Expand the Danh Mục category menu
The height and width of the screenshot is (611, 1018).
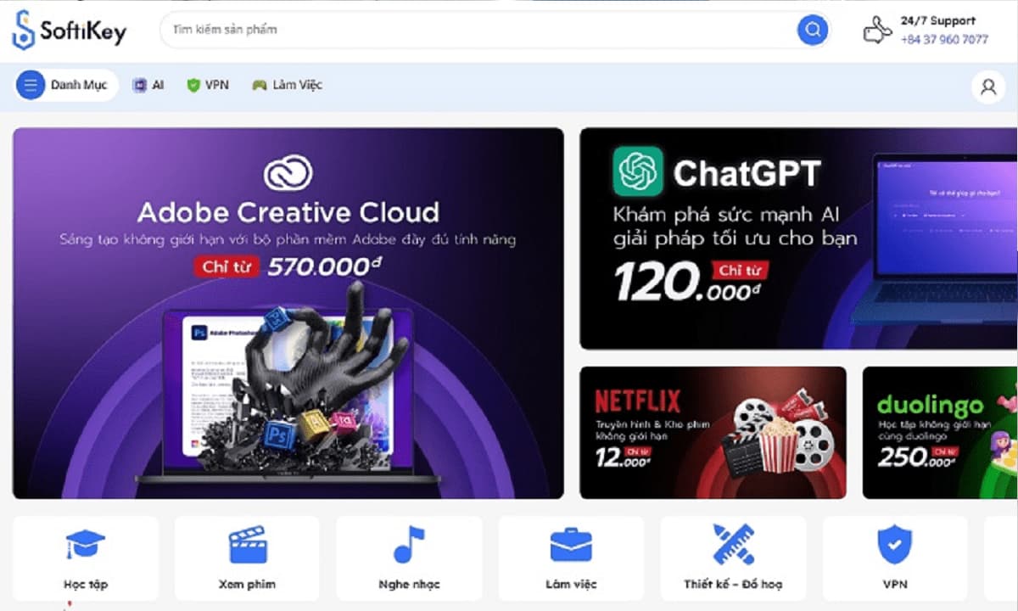66,85
